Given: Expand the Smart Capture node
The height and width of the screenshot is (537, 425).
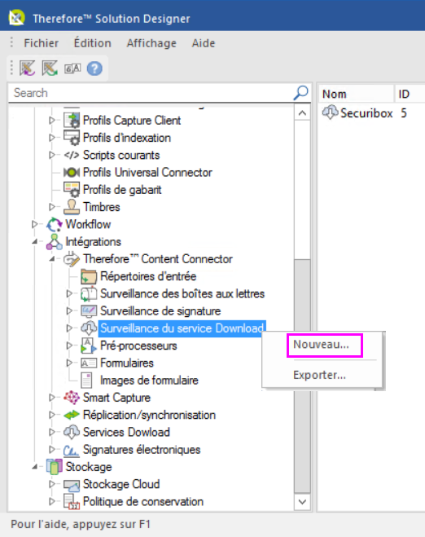Looking at the screenshot, I should click(52, 398).
